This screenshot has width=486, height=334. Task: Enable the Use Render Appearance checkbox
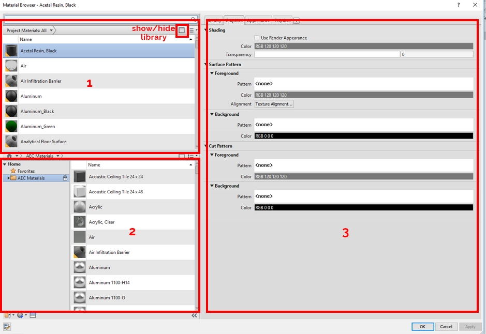(257, 37)
